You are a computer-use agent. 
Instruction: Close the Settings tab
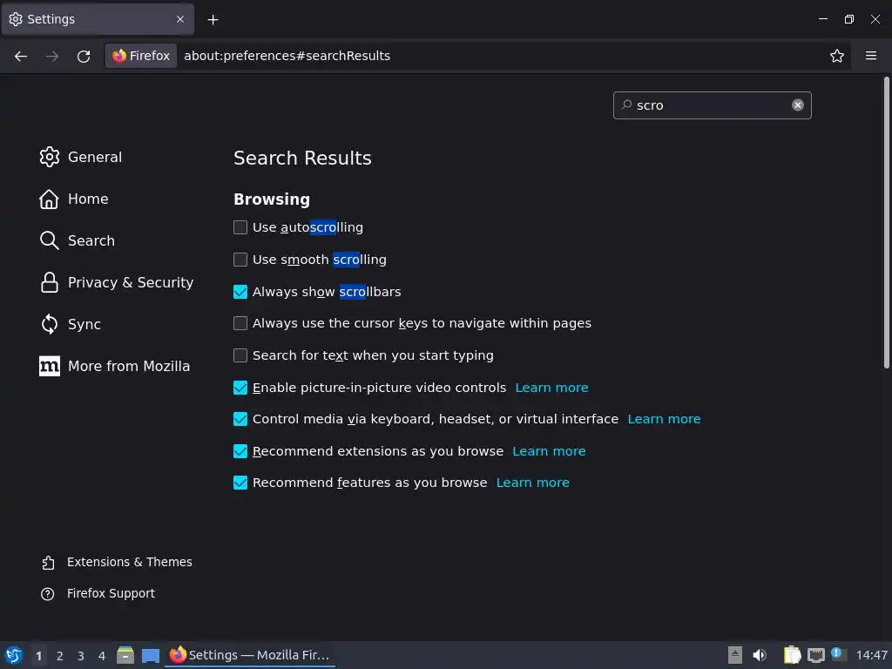click(180, 19)
